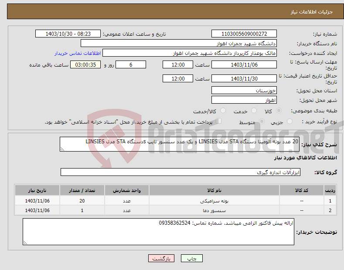Viewport: 344px width, 270px height.
Task: Click the unit cell in سنسور دما row
Action: [127, 210]
